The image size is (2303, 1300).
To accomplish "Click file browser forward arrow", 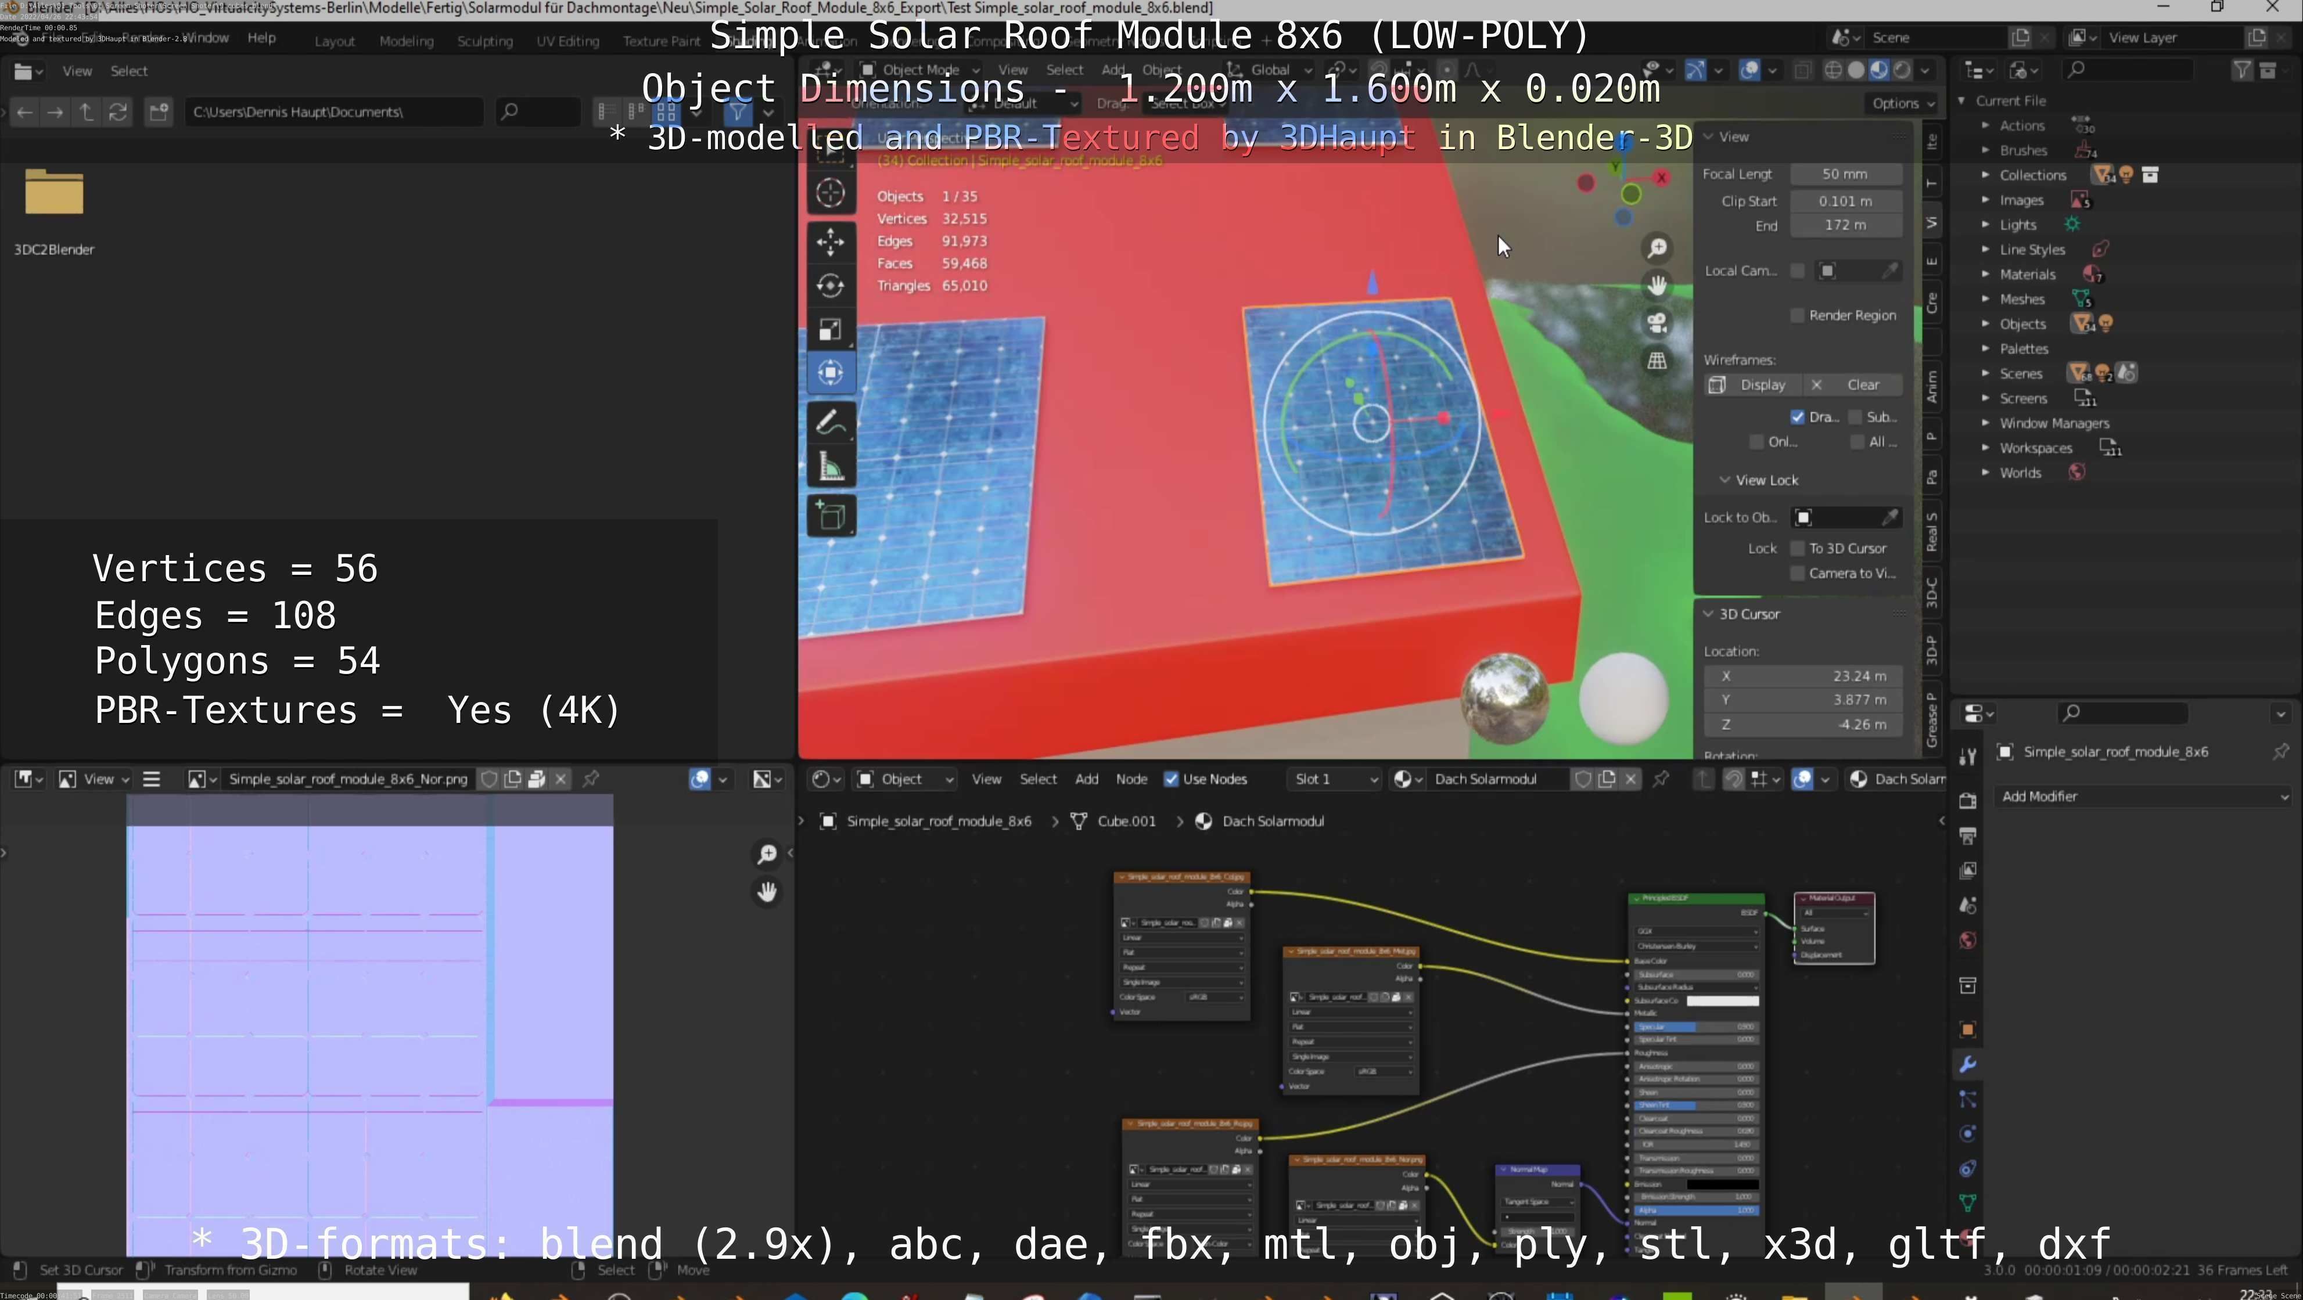I will 55,111.
